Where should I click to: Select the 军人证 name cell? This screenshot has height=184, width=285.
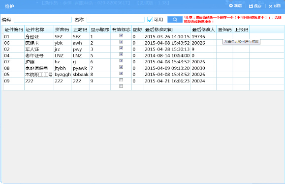[39, 49]
